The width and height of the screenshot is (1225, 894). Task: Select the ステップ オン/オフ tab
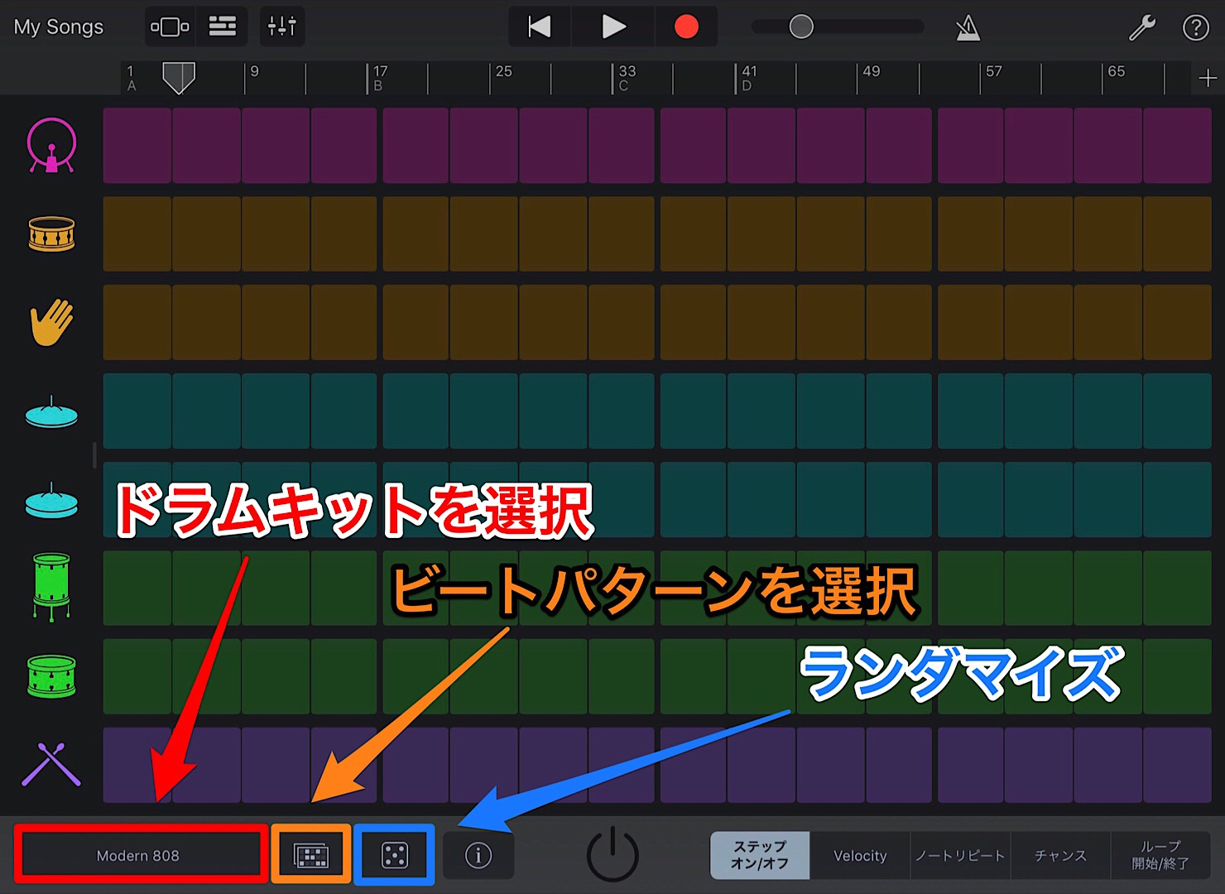[x=760, y=855]
